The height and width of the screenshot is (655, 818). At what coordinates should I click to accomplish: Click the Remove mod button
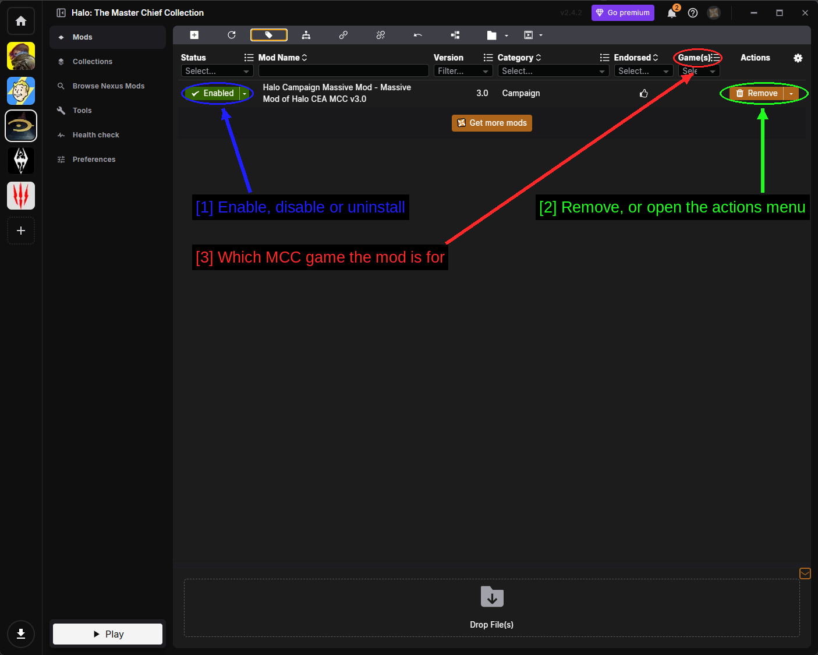pos(757,93)
